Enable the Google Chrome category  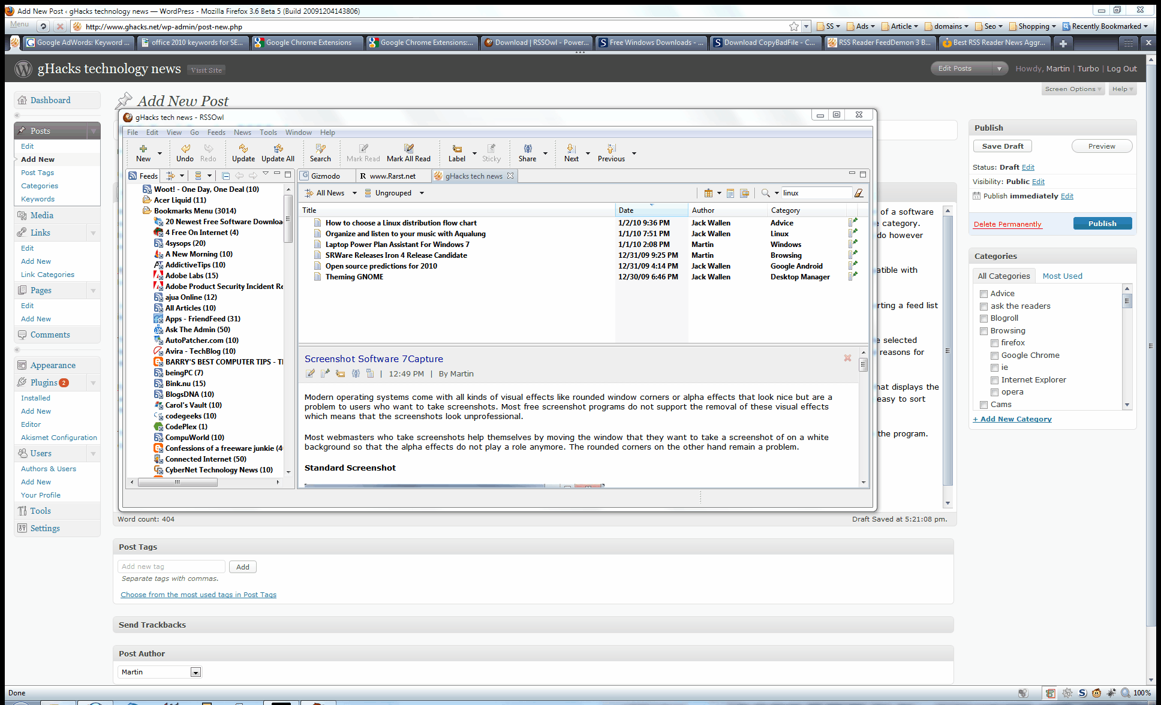[994, 355]
